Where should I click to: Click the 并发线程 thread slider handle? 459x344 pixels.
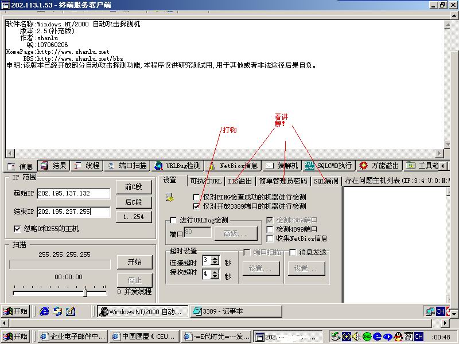(85, 292)
